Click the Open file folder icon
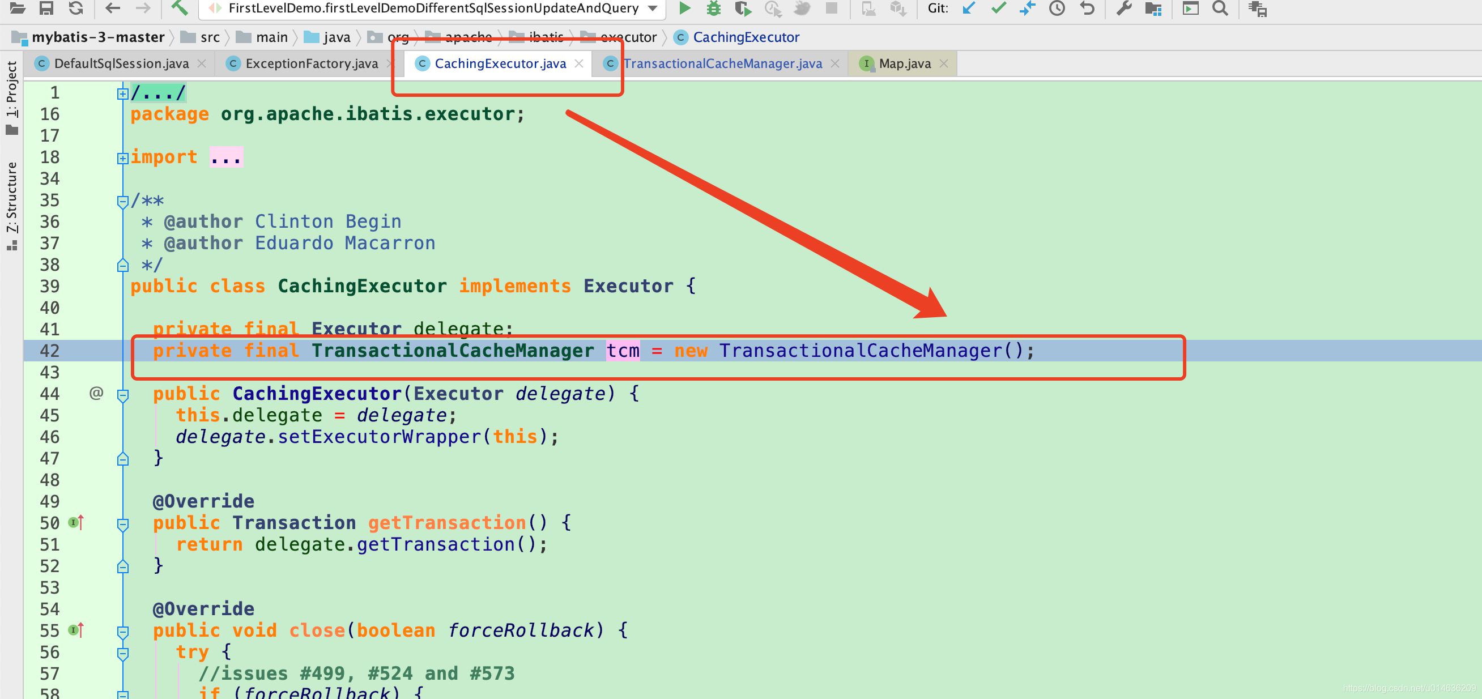Viewport: 1482px width, 699px height. pyautogui.click(x=17, y=8)
